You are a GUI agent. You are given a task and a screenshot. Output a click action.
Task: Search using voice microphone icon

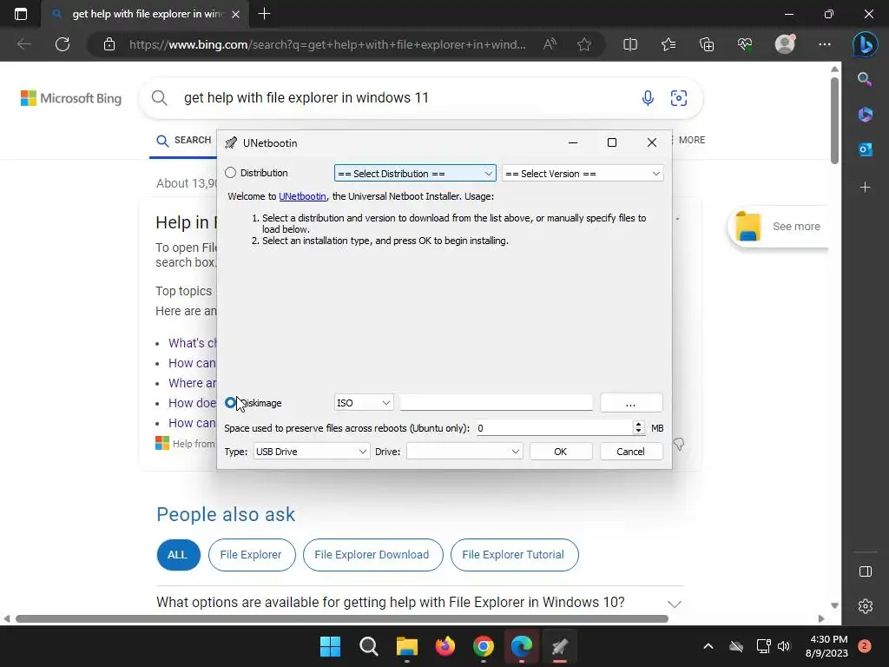point(648,98)
